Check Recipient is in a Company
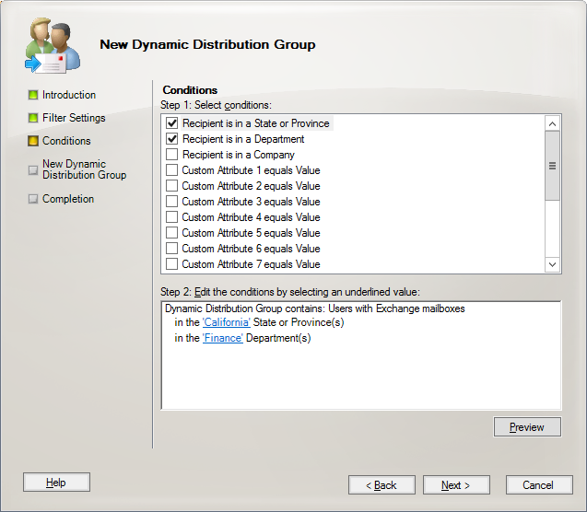Image resolution: width=587 pixels, height=512 pixels. (x=171, y=155)
